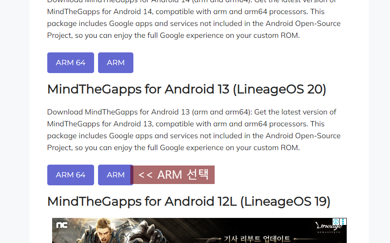390x243 pixels.
Task: Download ARM package for Android 13
Action: (116, 175)
